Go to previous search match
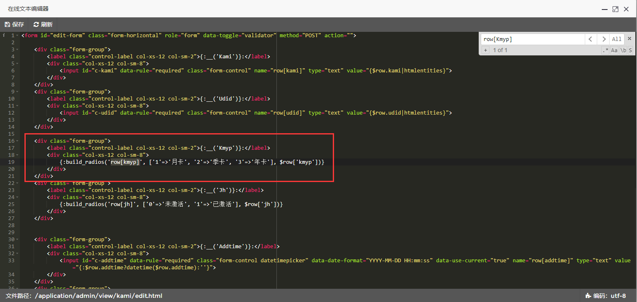 (x=591, y=39)
